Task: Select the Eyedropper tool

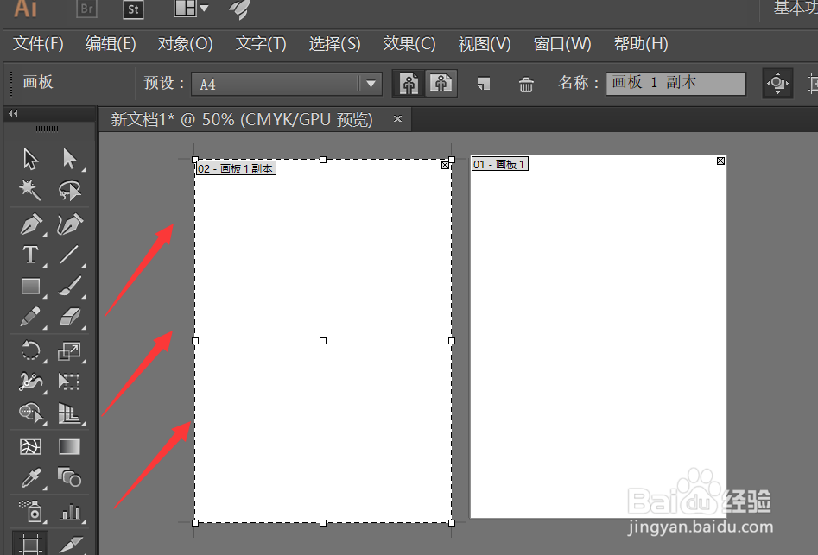Action: 30,478
